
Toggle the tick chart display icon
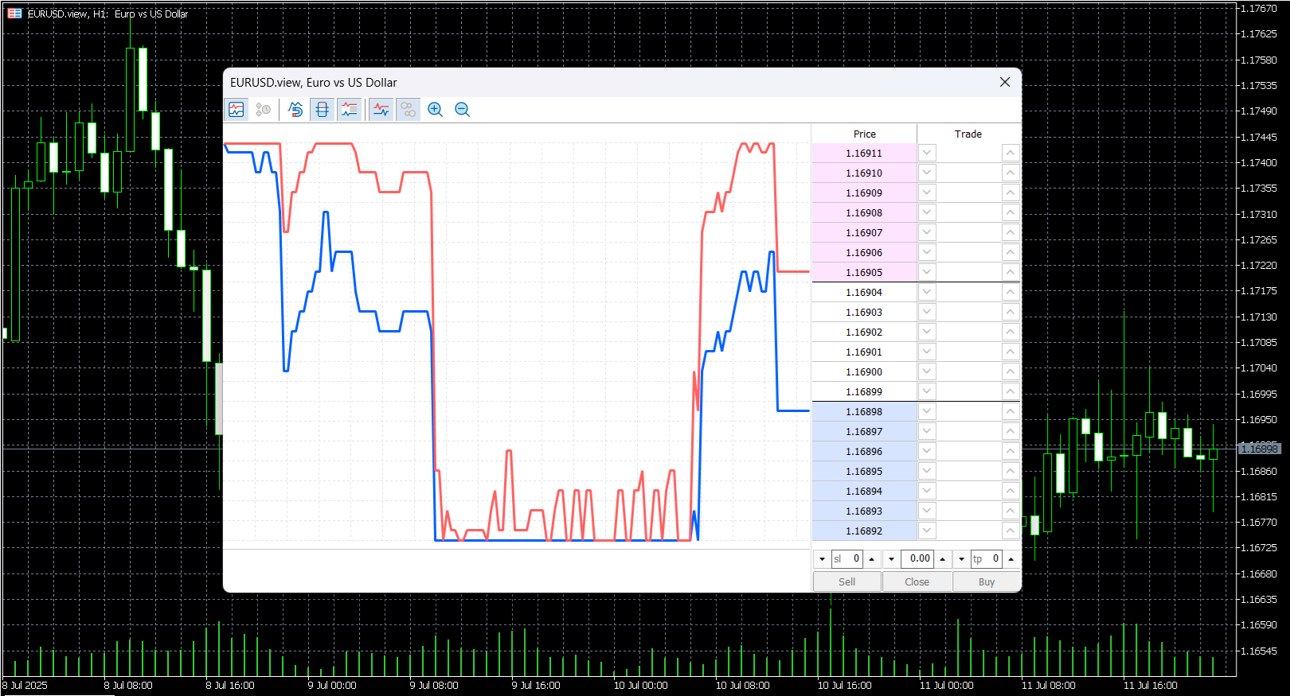coord(236,110)
